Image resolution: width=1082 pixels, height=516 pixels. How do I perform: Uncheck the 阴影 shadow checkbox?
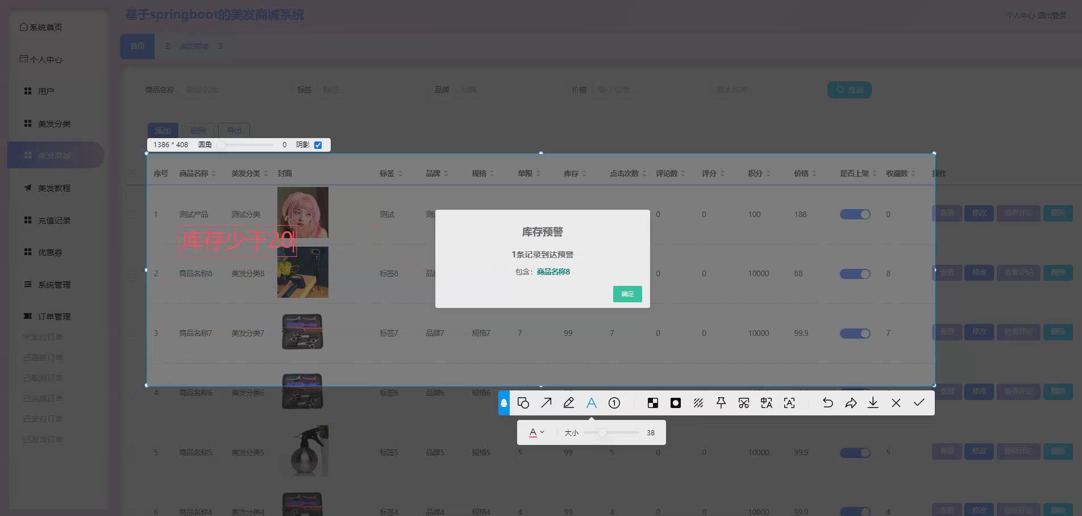coord(318,145)
